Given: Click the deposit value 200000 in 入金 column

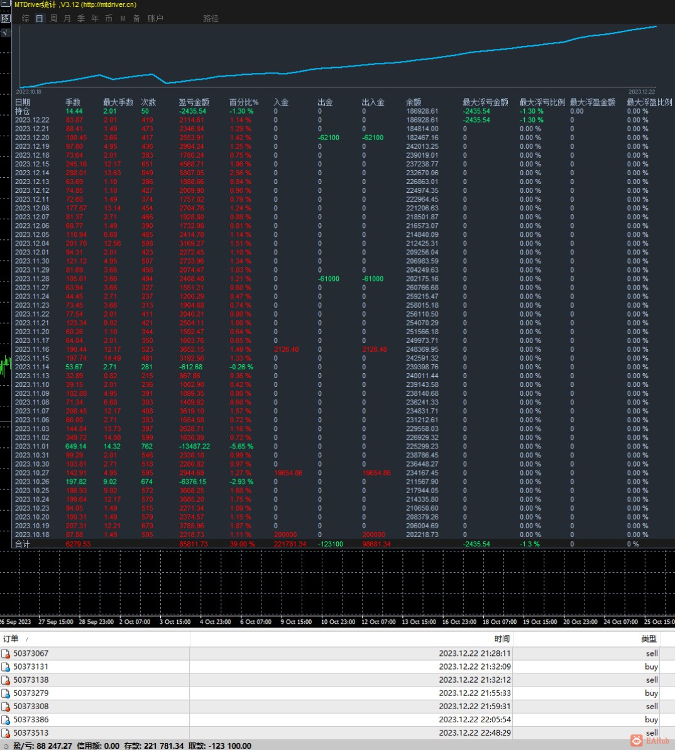Looking at the screenshot, I should (x=285, y=535).
